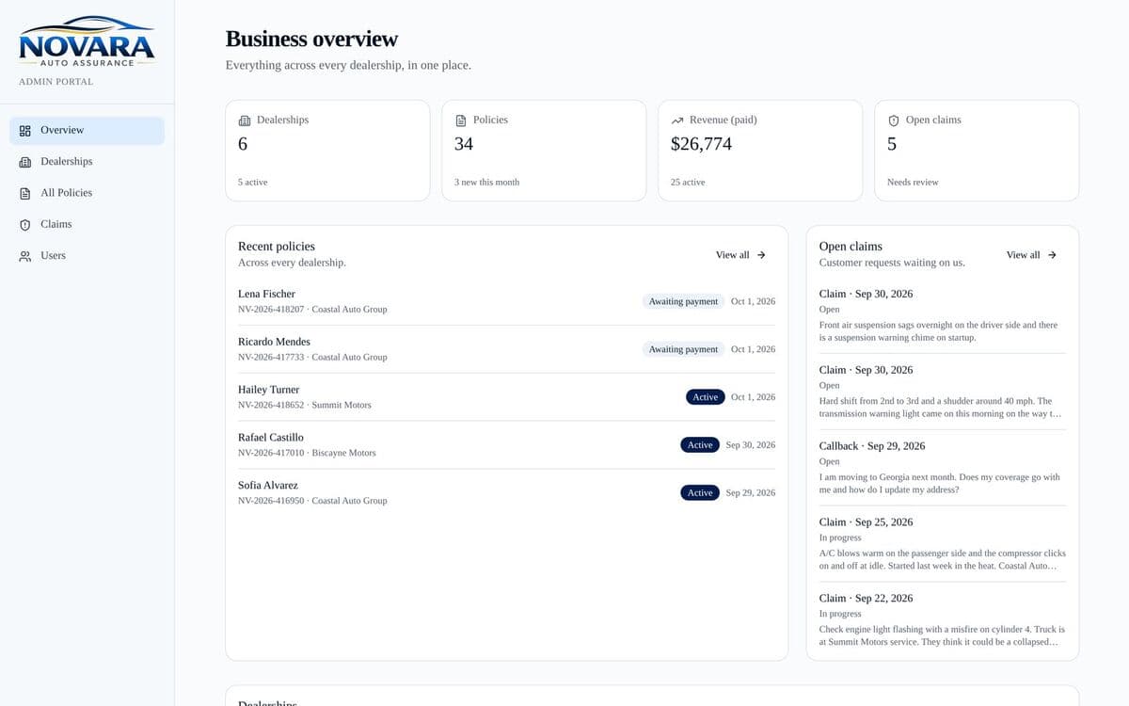Click the ADMIN PORTAL label
The image size is (1129, 706).
tap(56, 82)
